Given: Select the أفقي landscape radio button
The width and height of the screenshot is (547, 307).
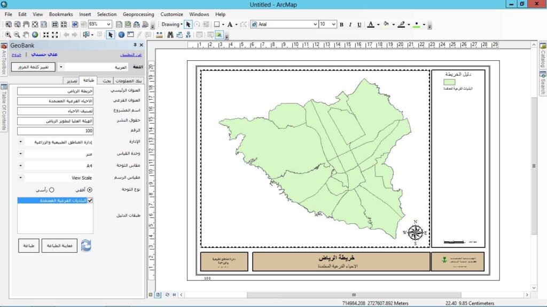Looking at the screenshot, I should (89, 190).
